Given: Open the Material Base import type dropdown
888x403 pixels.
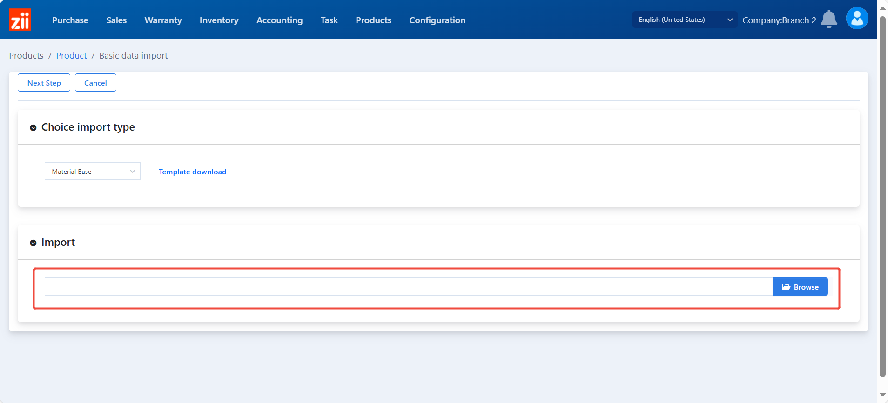Looking at the screenshot, I should pyautogui.click(x=92, y=172).
